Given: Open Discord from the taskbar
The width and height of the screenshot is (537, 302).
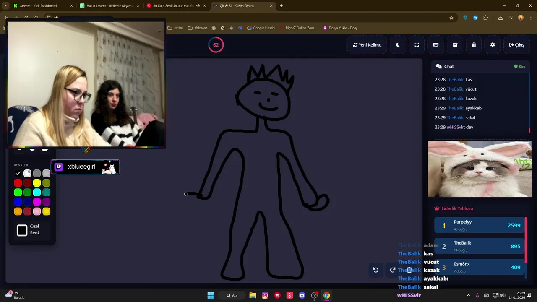Looking at the screenshot, I should (302, 295).
